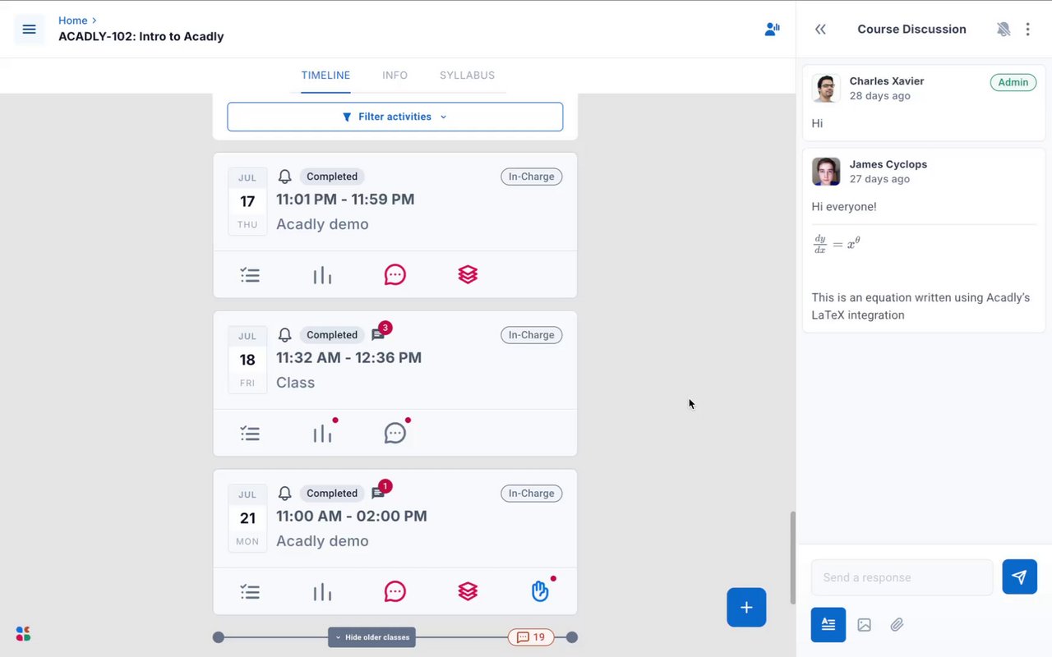Image resolution: width=1052 pixels, height=657 pixels.
Task: Expand the Filter activities dropdown
Action: [395, 117]
